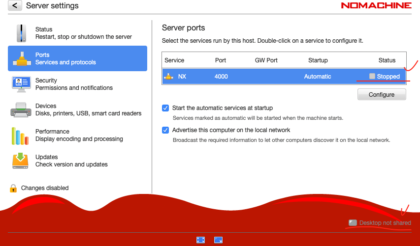Go back using the arrow button
The image size is (420, 246).
(15, 5)
